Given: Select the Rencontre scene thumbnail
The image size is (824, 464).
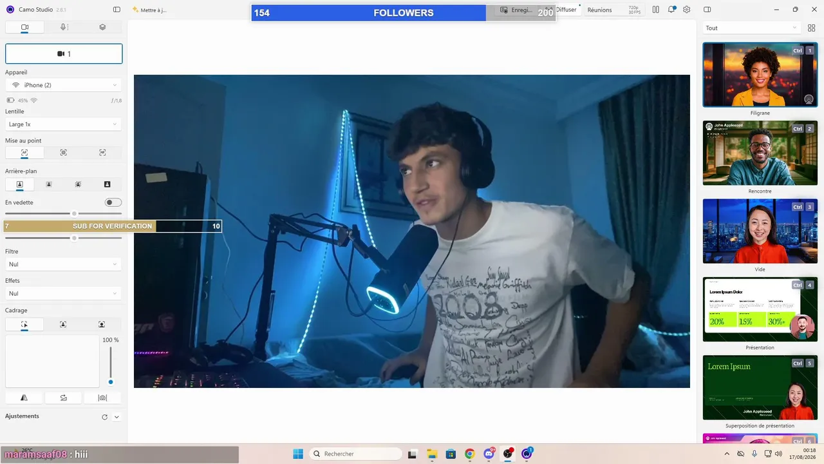Looking at the screenshot, I should [760, 153].
